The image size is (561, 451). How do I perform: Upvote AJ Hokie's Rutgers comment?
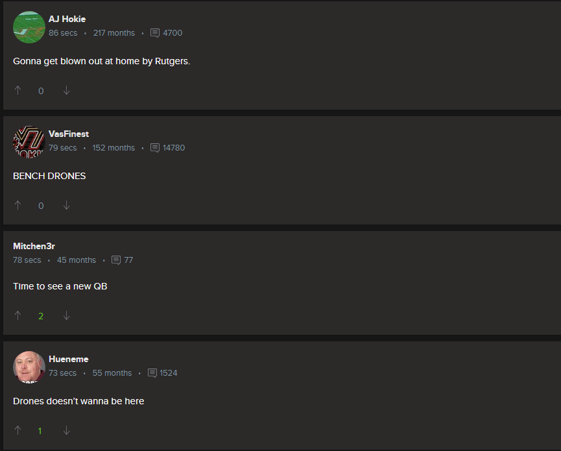[x=18, y=91]
